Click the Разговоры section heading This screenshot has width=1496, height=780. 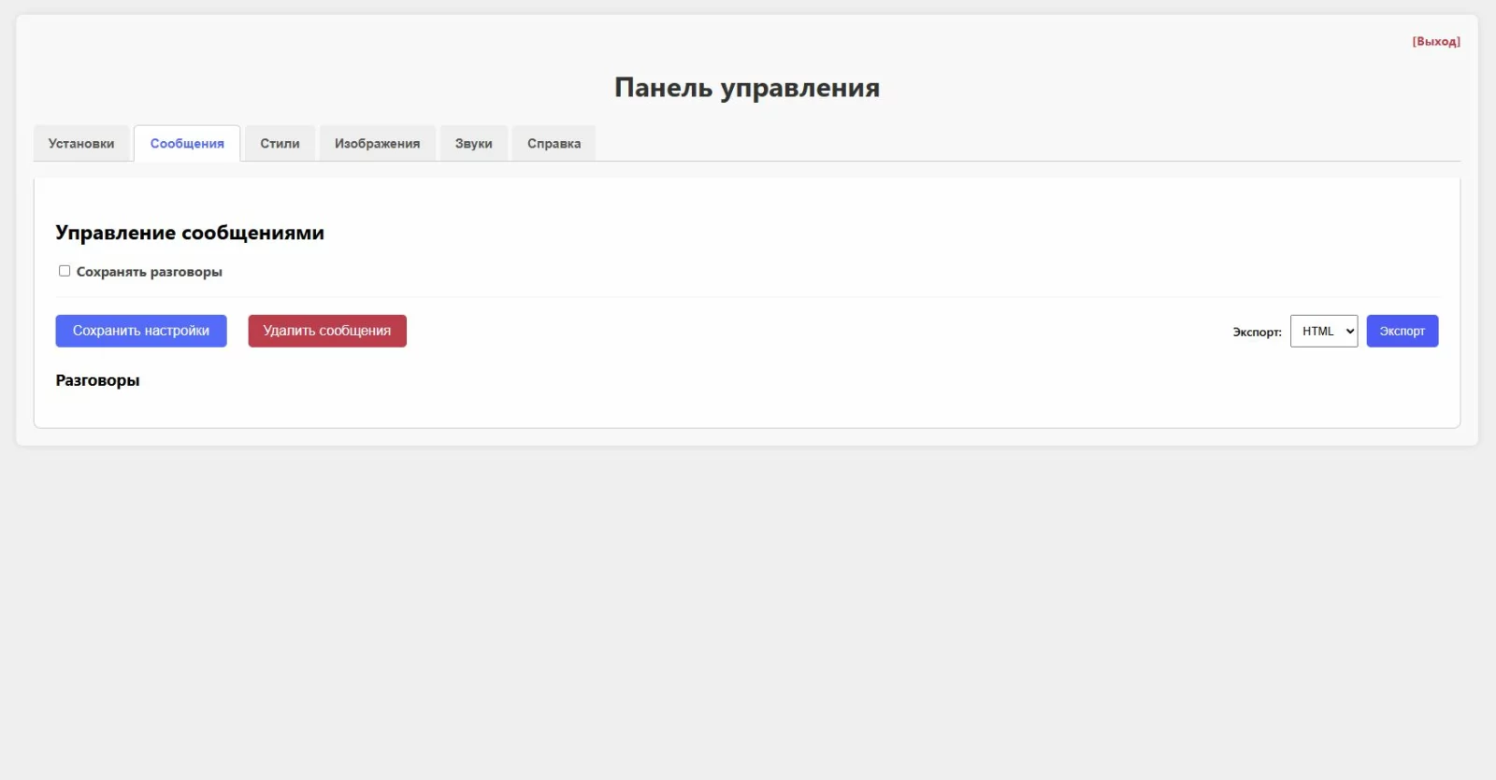97,380
